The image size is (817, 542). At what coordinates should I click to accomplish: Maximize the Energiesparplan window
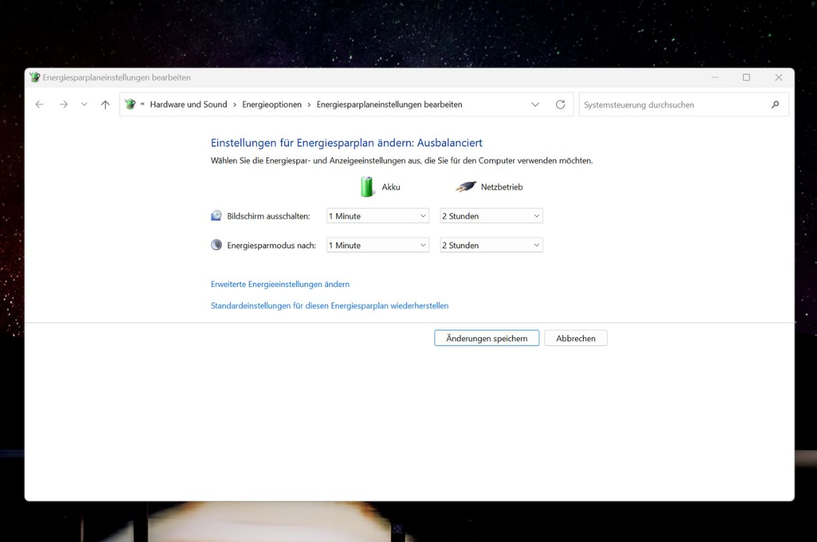pyautogui.click(x=746, y=77)
